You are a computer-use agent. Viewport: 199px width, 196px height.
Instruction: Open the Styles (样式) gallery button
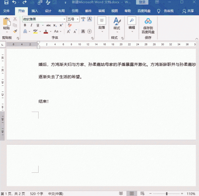pos(117,25)
